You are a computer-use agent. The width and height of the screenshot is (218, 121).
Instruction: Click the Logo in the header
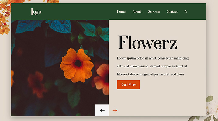pyautogui.click(x=36, y=11)
